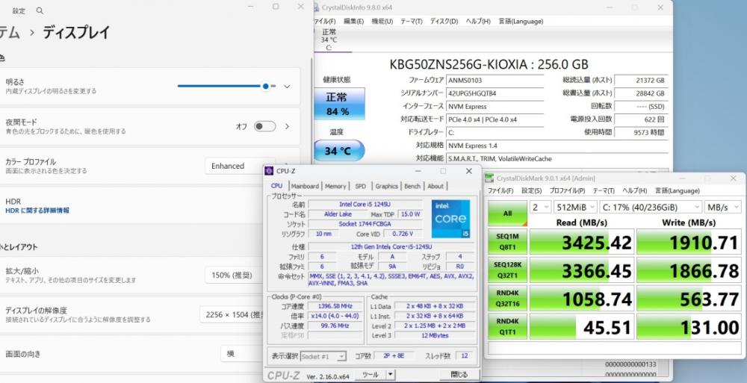Click the All benchmark button
Screen dimensions: 747x383
pos(508,213)
